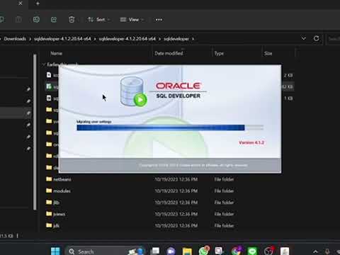This screenshot has height=255, width=340.
Task: Close the current File Explorer tab
Action: 21,4
